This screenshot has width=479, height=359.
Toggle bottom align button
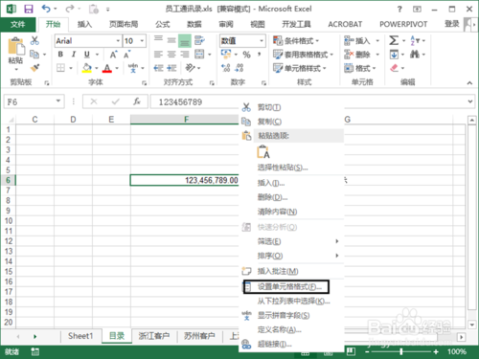(x=185, y=41)
